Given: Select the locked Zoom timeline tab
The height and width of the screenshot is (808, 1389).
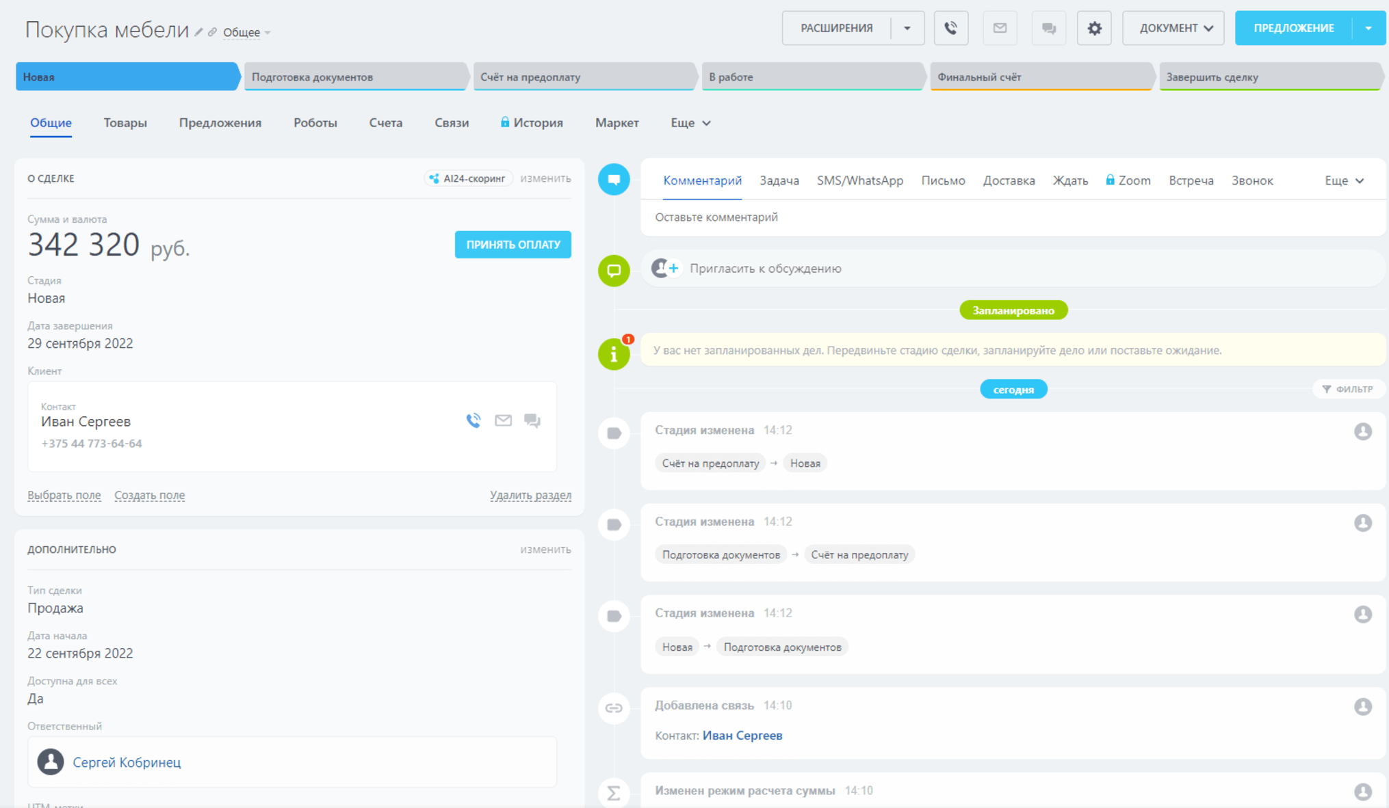Looking at the screenshot, I should pos(1128,180).
